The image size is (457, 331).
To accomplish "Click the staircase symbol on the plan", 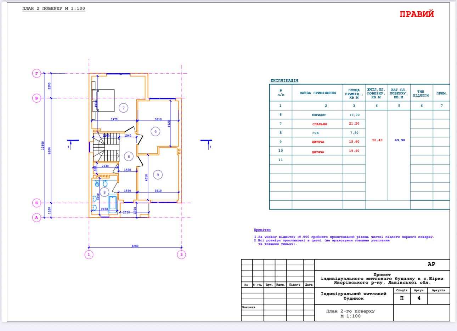I will pos(106,147).
